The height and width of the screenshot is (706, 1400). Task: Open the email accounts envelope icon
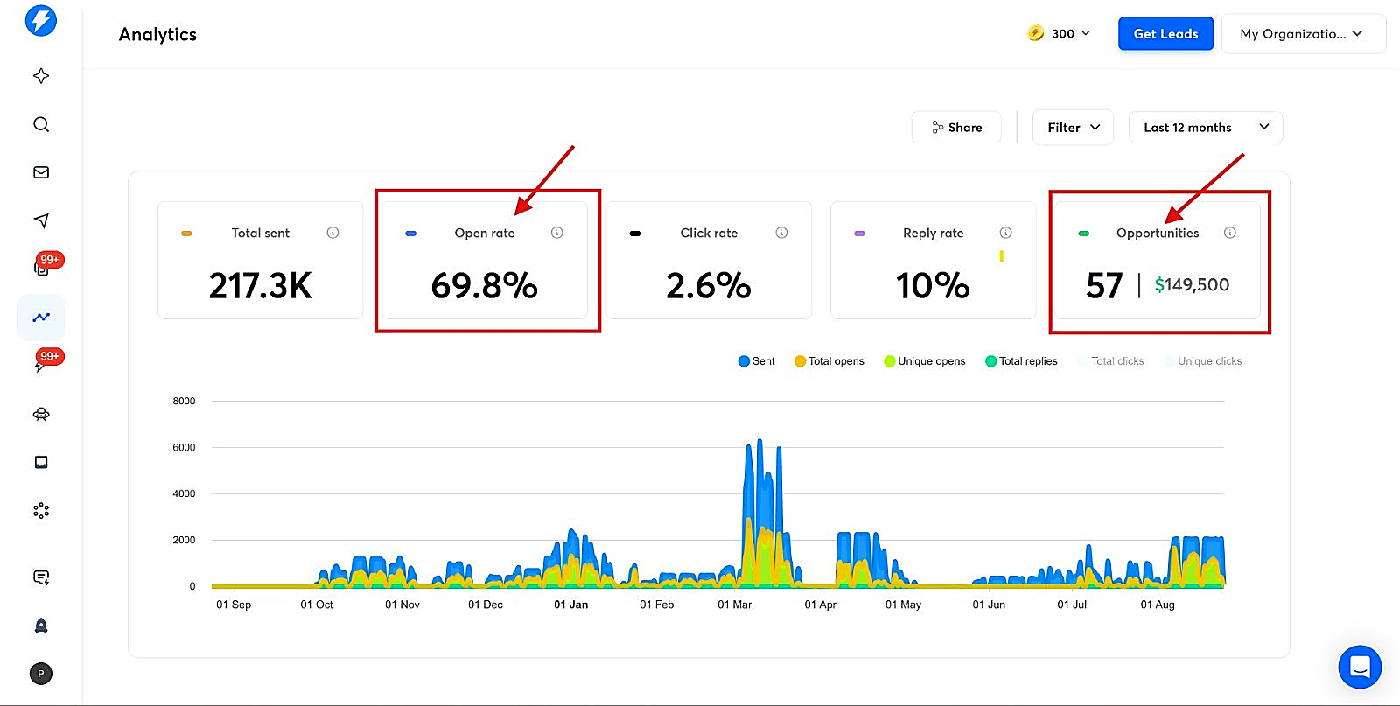[x=41, y=172]
